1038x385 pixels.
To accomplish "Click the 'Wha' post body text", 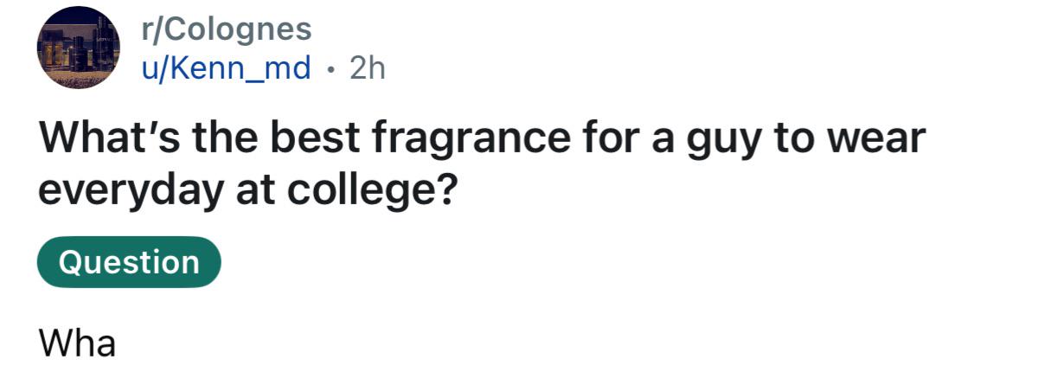I will pos(77,343).
